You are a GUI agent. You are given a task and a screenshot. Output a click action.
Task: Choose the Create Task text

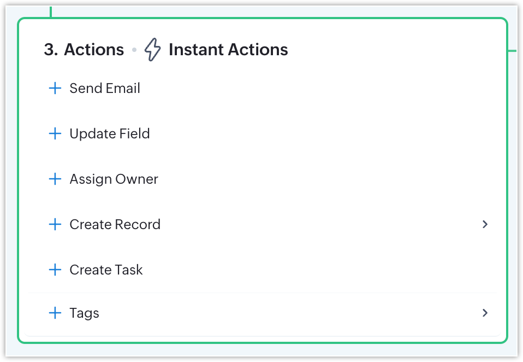tap(106, 270)
